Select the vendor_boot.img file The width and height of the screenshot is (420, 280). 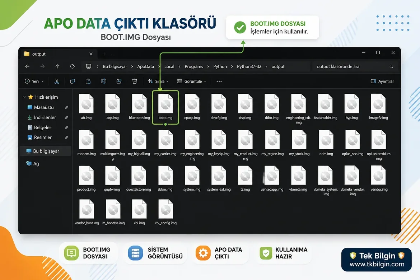[87, 212]
